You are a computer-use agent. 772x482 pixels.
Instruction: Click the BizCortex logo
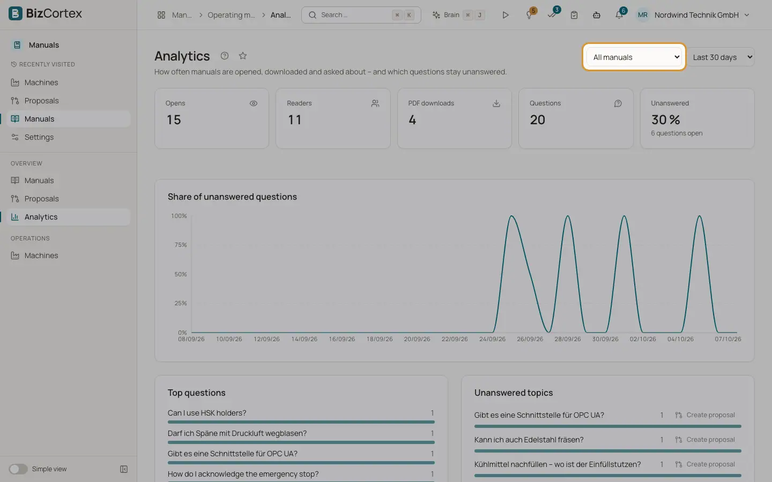coord(46,13)
